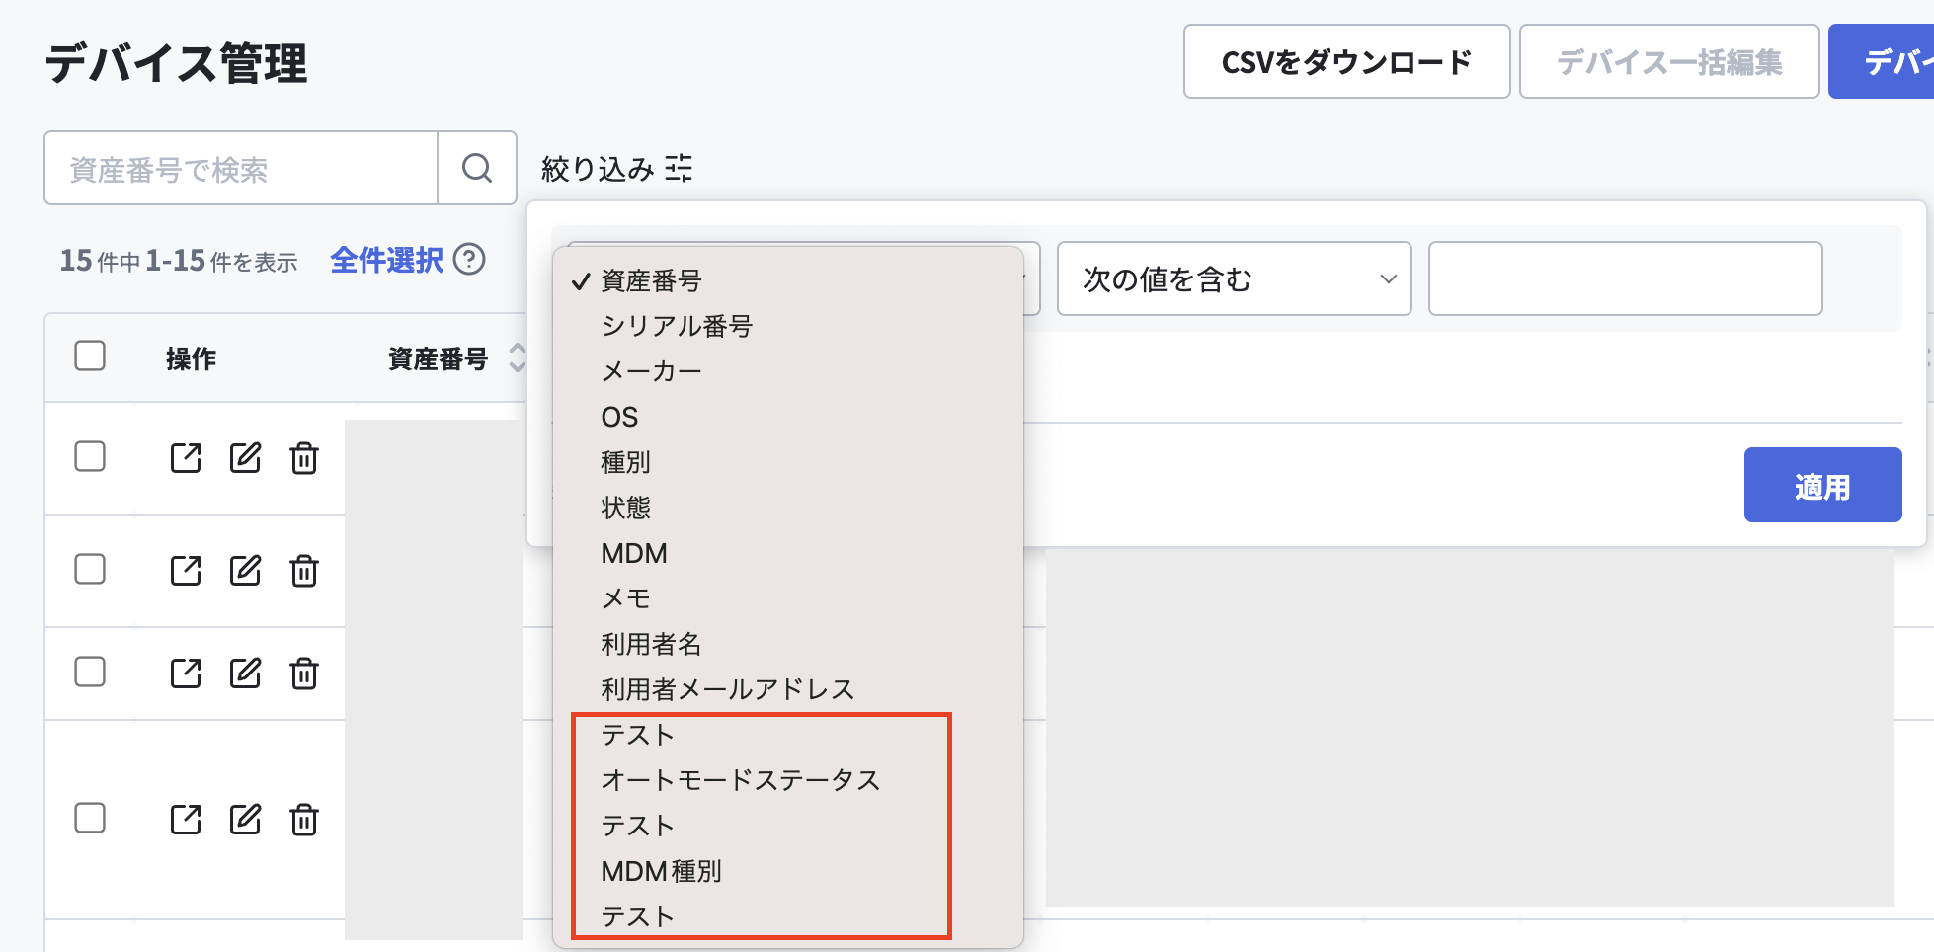1934x952 pixels.
Task: Open device details in first row
Action: [x=186, y=458]
